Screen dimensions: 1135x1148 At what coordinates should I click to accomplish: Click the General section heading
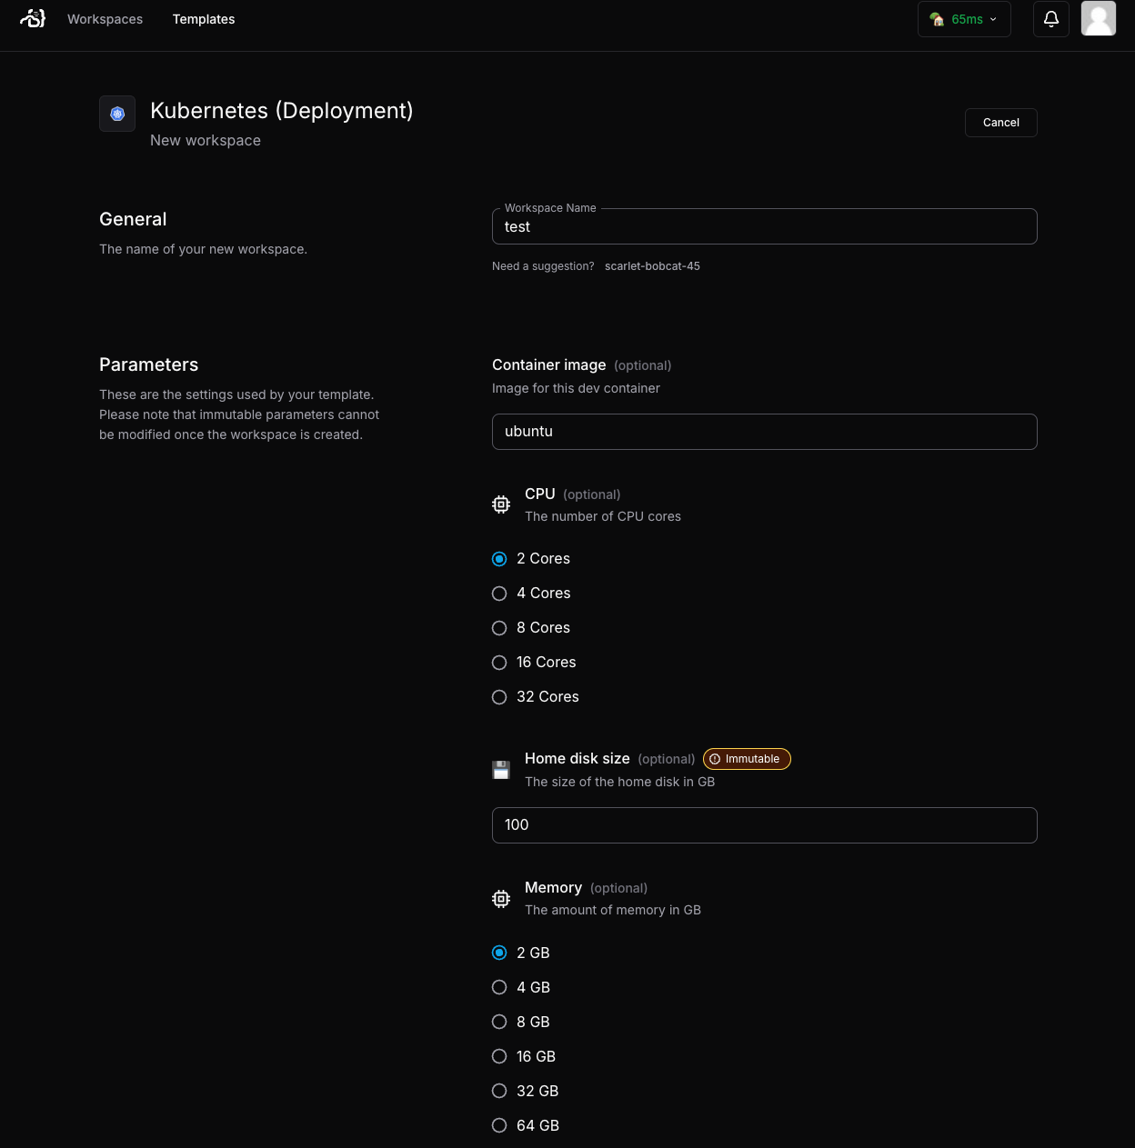coord(133,219)
